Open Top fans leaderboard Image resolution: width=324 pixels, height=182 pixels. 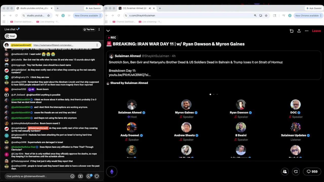click(x=89, y=29)
